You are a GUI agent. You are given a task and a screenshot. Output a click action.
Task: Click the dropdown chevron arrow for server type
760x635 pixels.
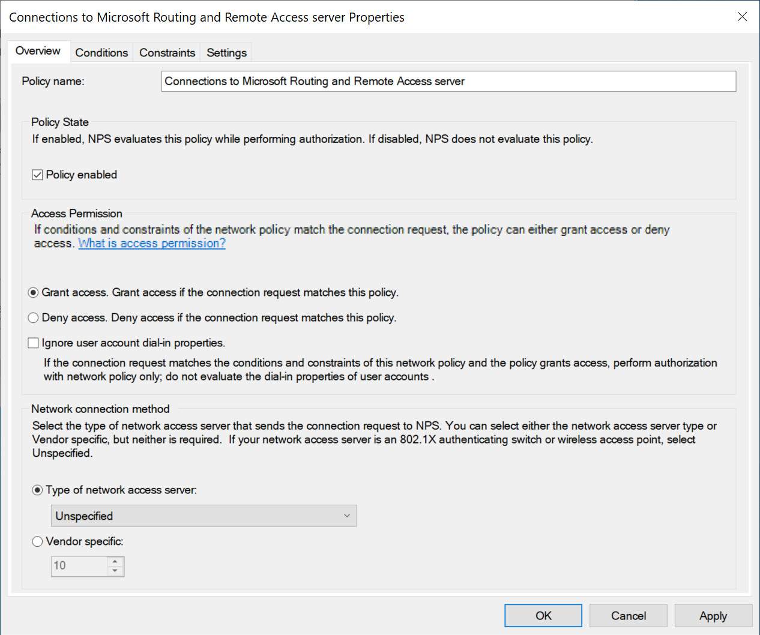pos(346,516)
